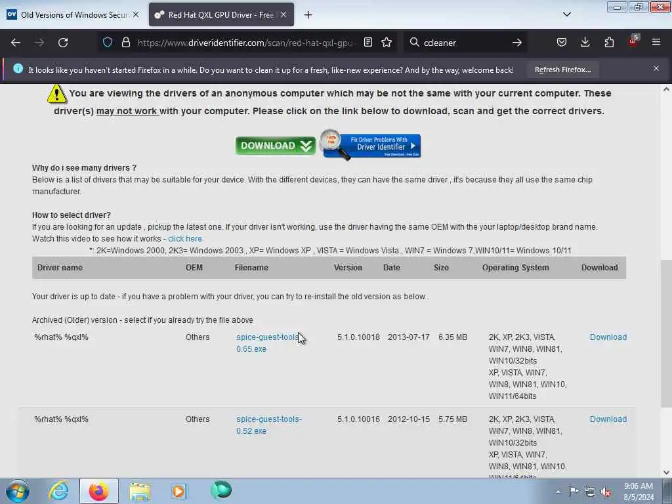Open Windows Explorer from taskbar

140,492
